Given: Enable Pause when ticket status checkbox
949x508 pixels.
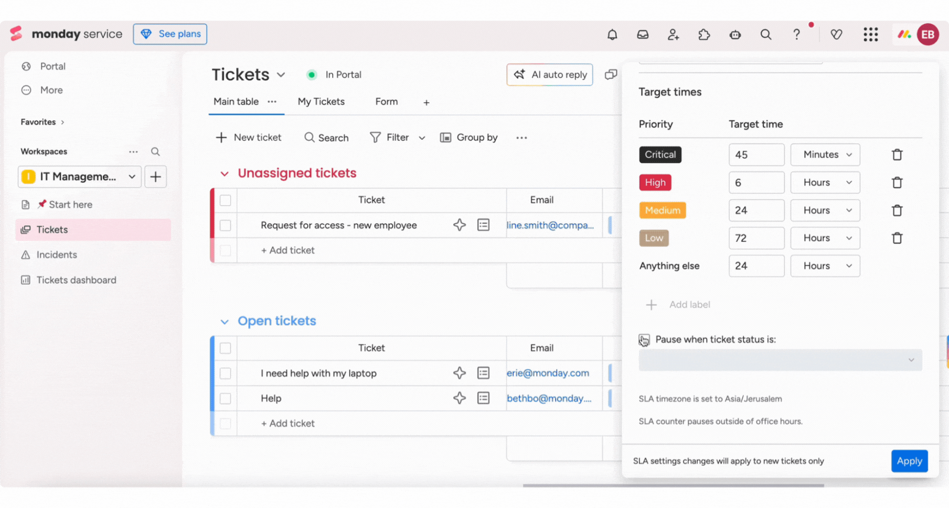Looking at the screenshot, I should click(x=644, y=339).
